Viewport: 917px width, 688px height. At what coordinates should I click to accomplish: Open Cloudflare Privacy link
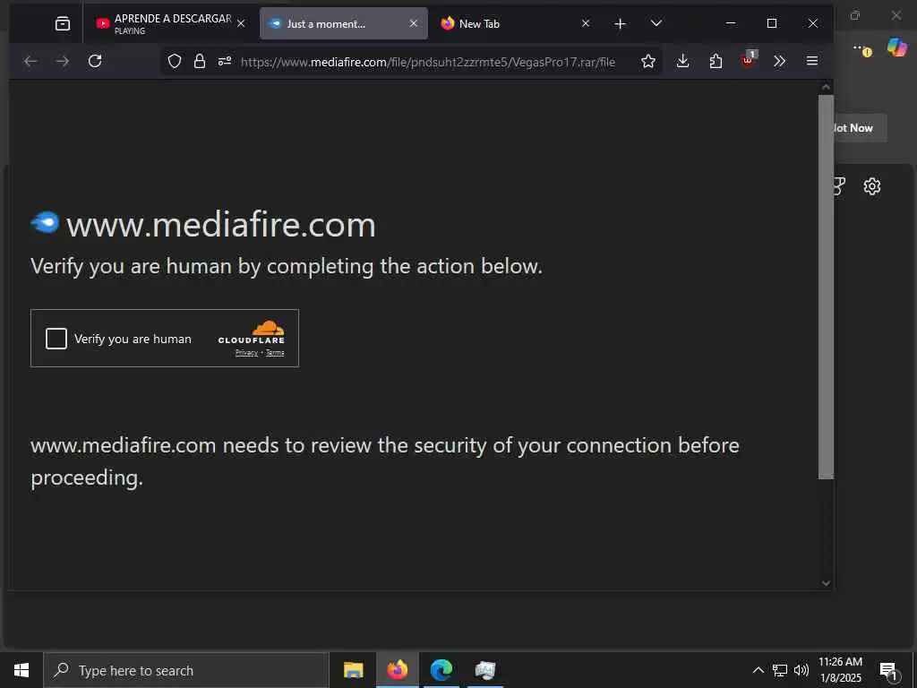246,353
